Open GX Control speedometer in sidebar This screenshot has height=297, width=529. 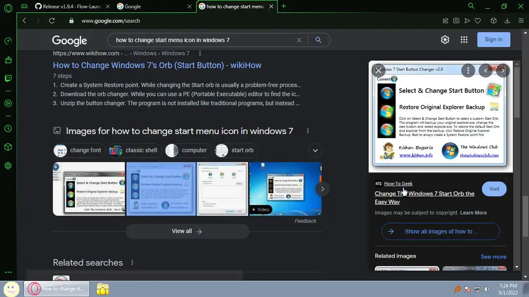tap(8, 41)
